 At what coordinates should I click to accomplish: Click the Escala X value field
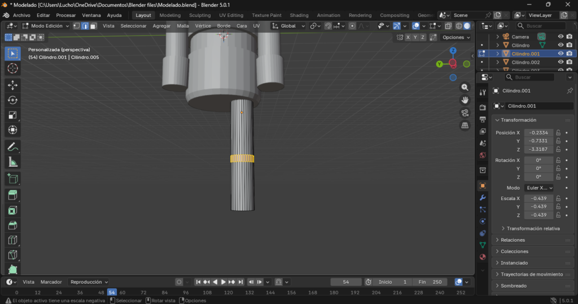pyautogui.click(x=538, y=198)
